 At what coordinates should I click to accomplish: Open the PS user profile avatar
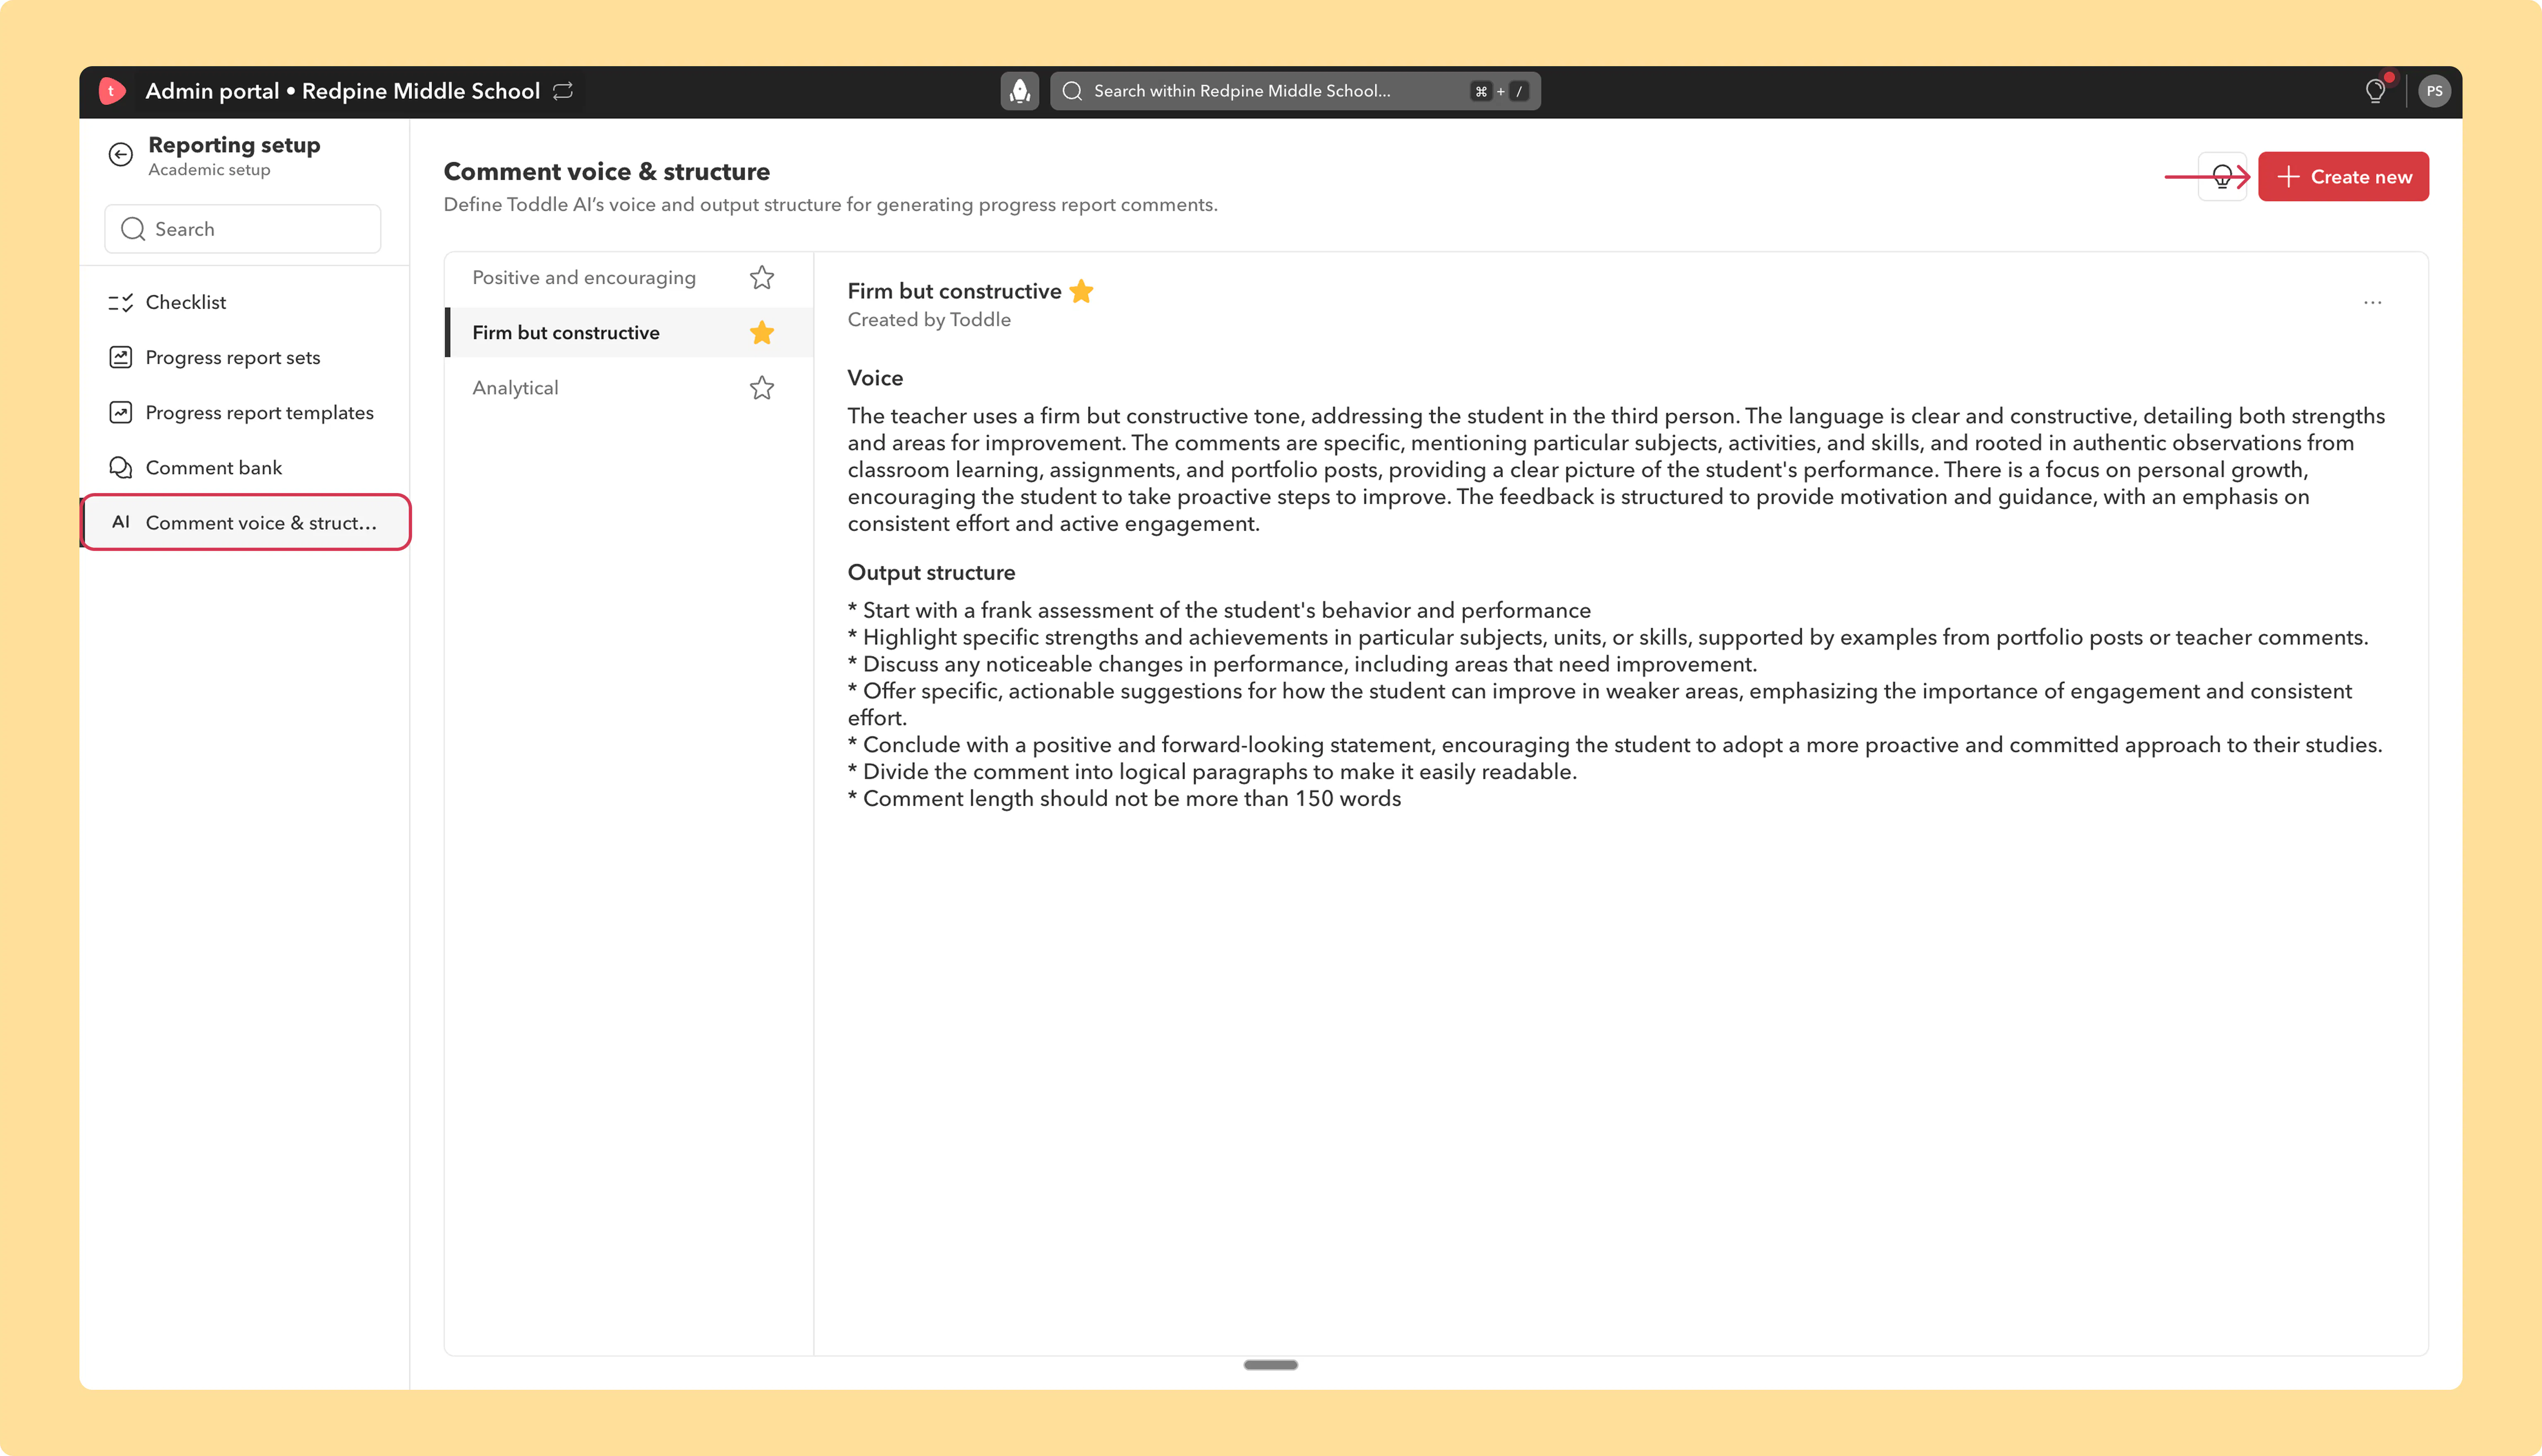click(2434, 91)
